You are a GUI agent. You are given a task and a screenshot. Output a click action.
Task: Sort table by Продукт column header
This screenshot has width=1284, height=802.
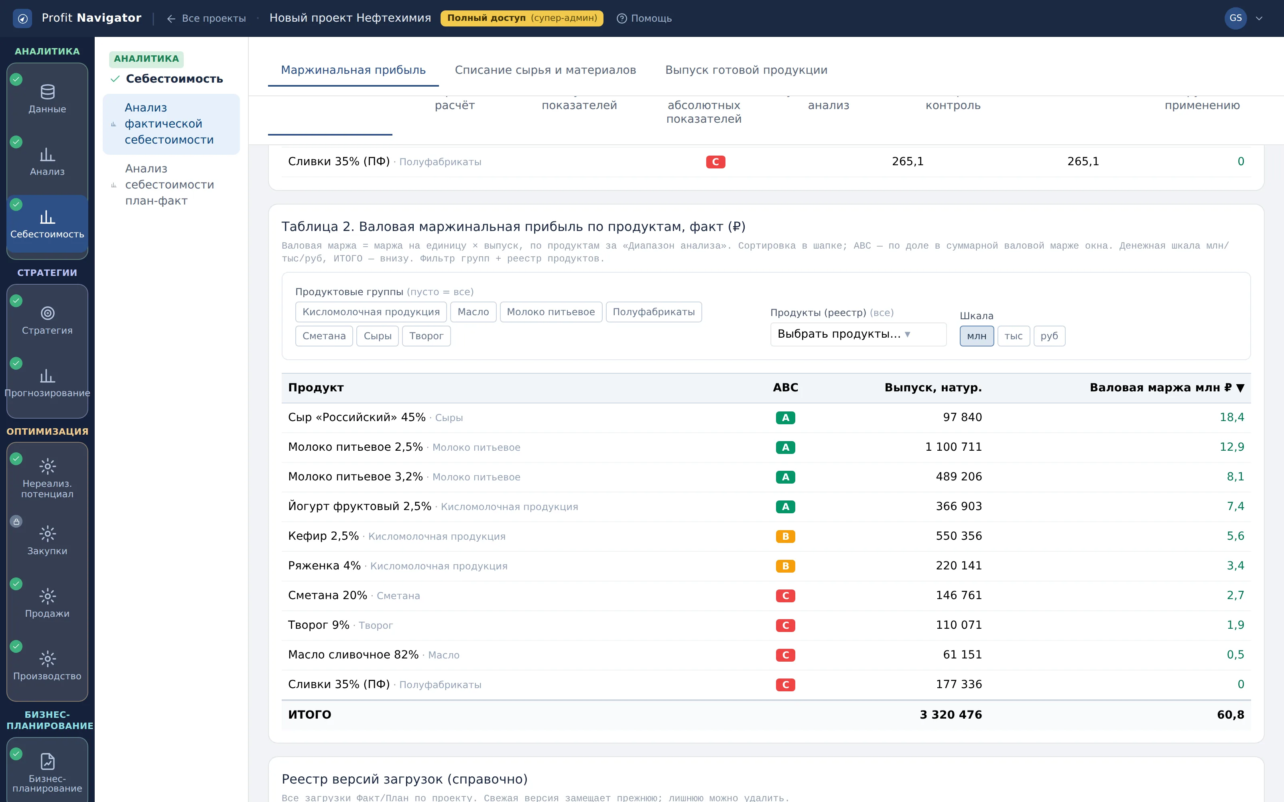coord(316,388)
